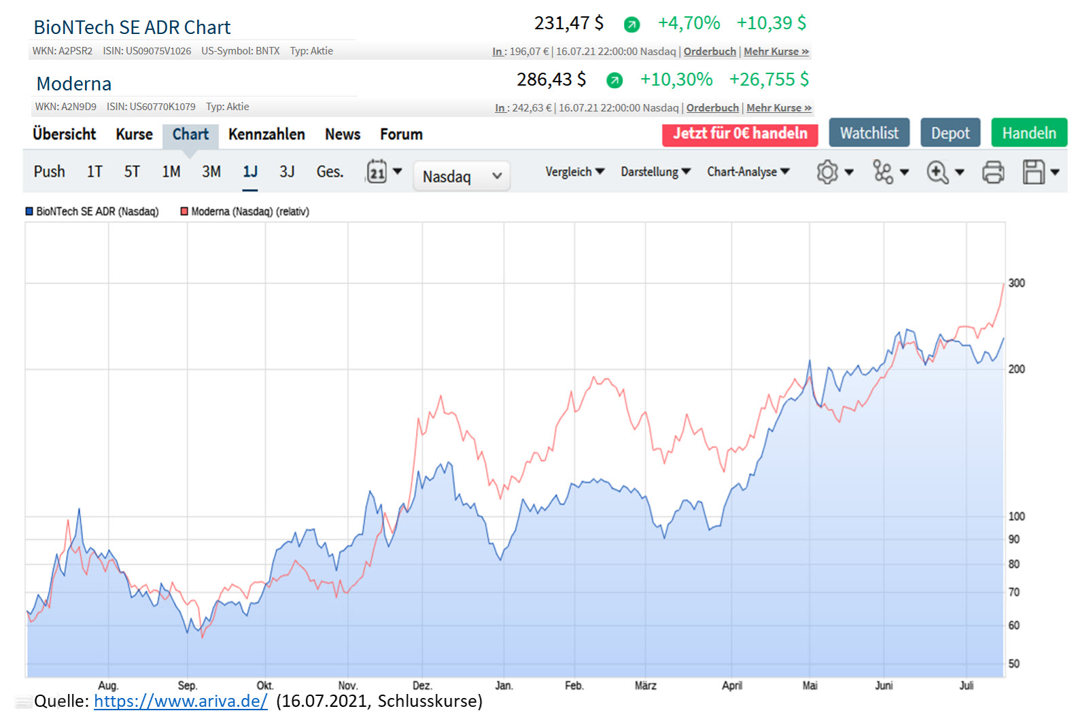
Task: Expand the settings gear dropdown arrow
Action: tap(849, 173)
